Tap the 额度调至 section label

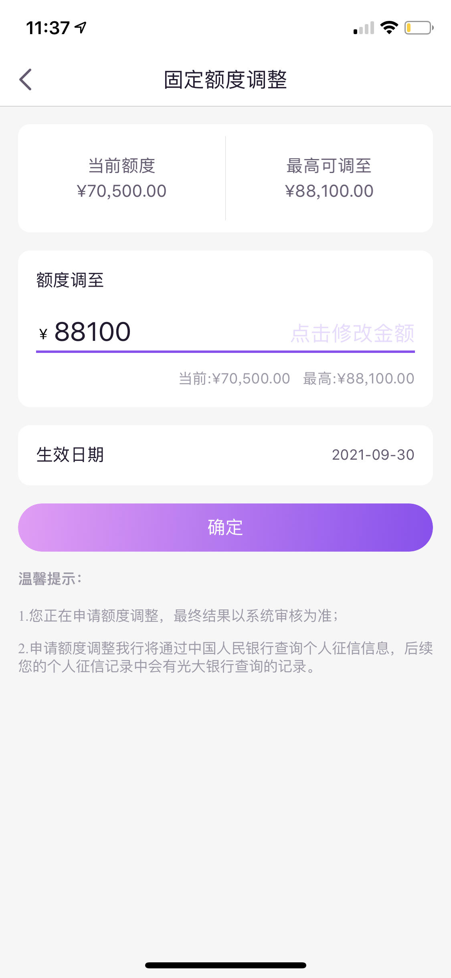[70, 280]
